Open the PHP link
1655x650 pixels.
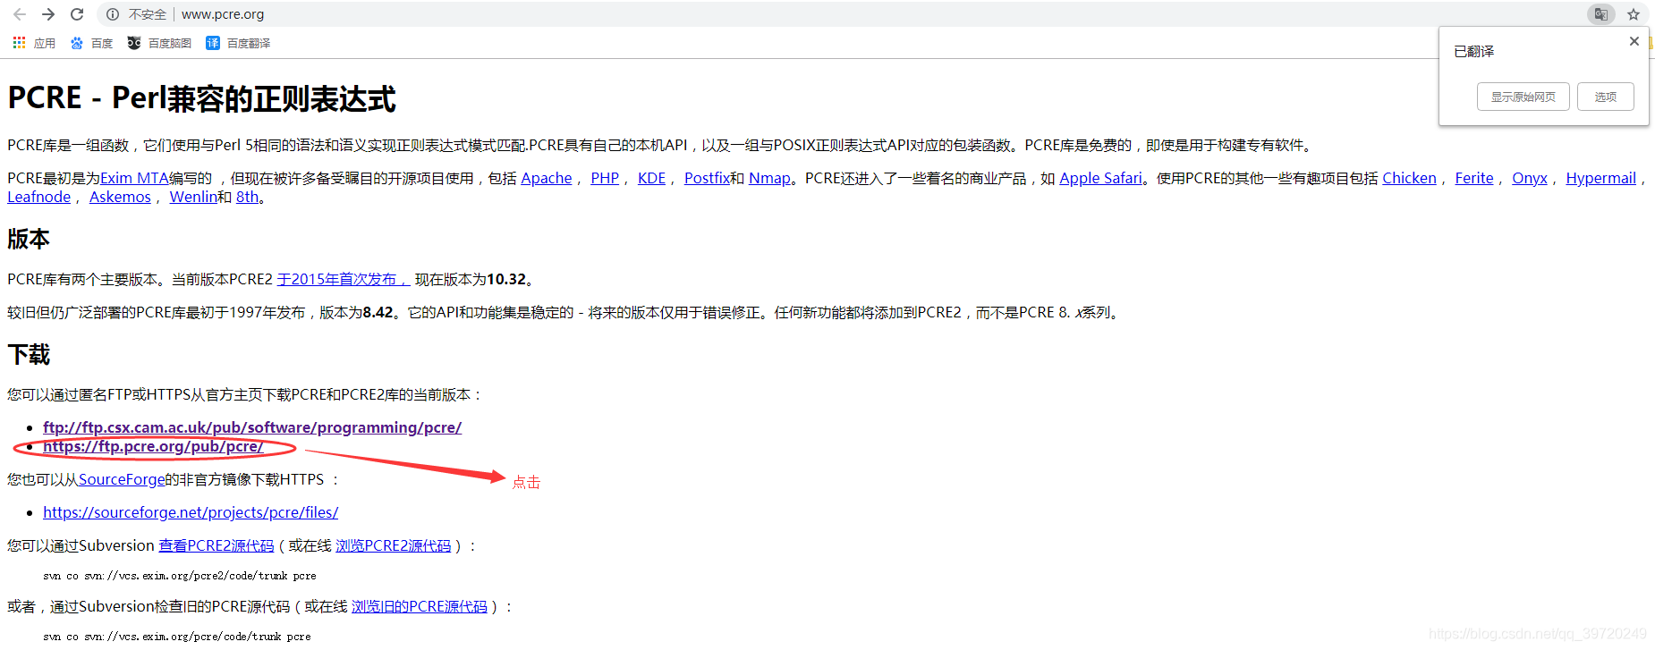(605, 178)
